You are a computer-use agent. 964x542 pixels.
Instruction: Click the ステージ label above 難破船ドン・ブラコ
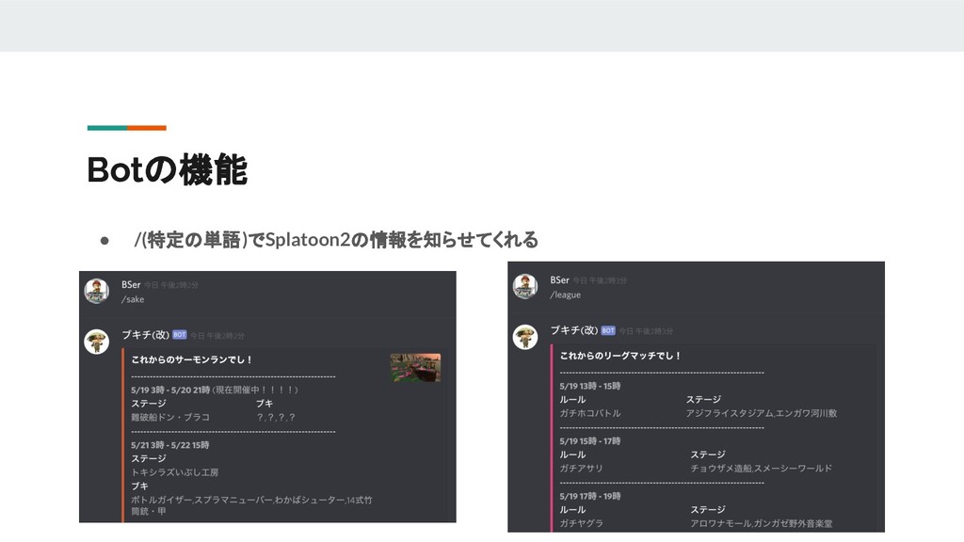[148, 403]
